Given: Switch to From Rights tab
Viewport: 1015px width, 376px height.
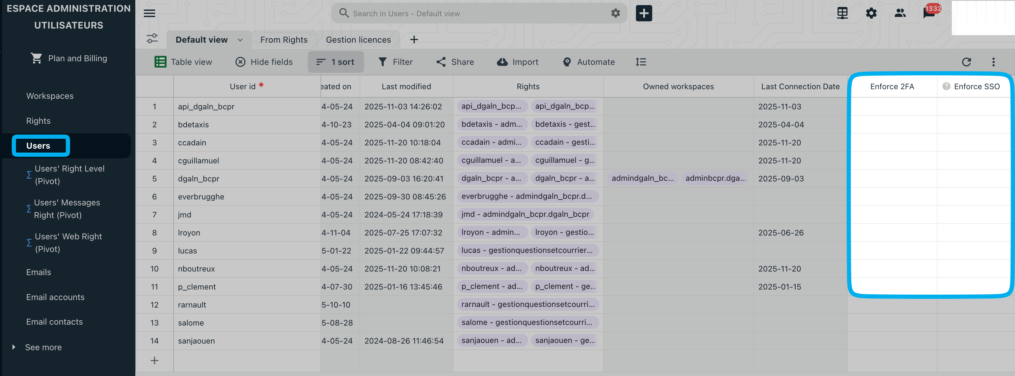Looking at the screenshot, I should pos(284,40).
